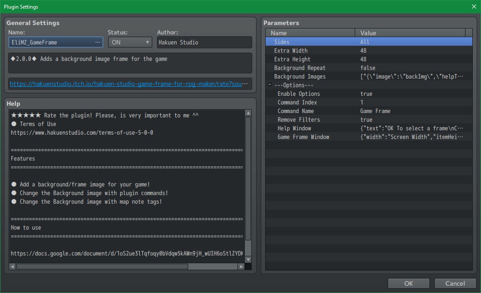Click the plugin description text field
The image size is (481, 293).
(x=130, y=63)
